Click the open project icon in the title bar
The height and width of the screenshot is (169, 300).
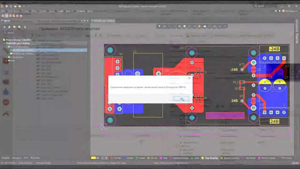20,6
